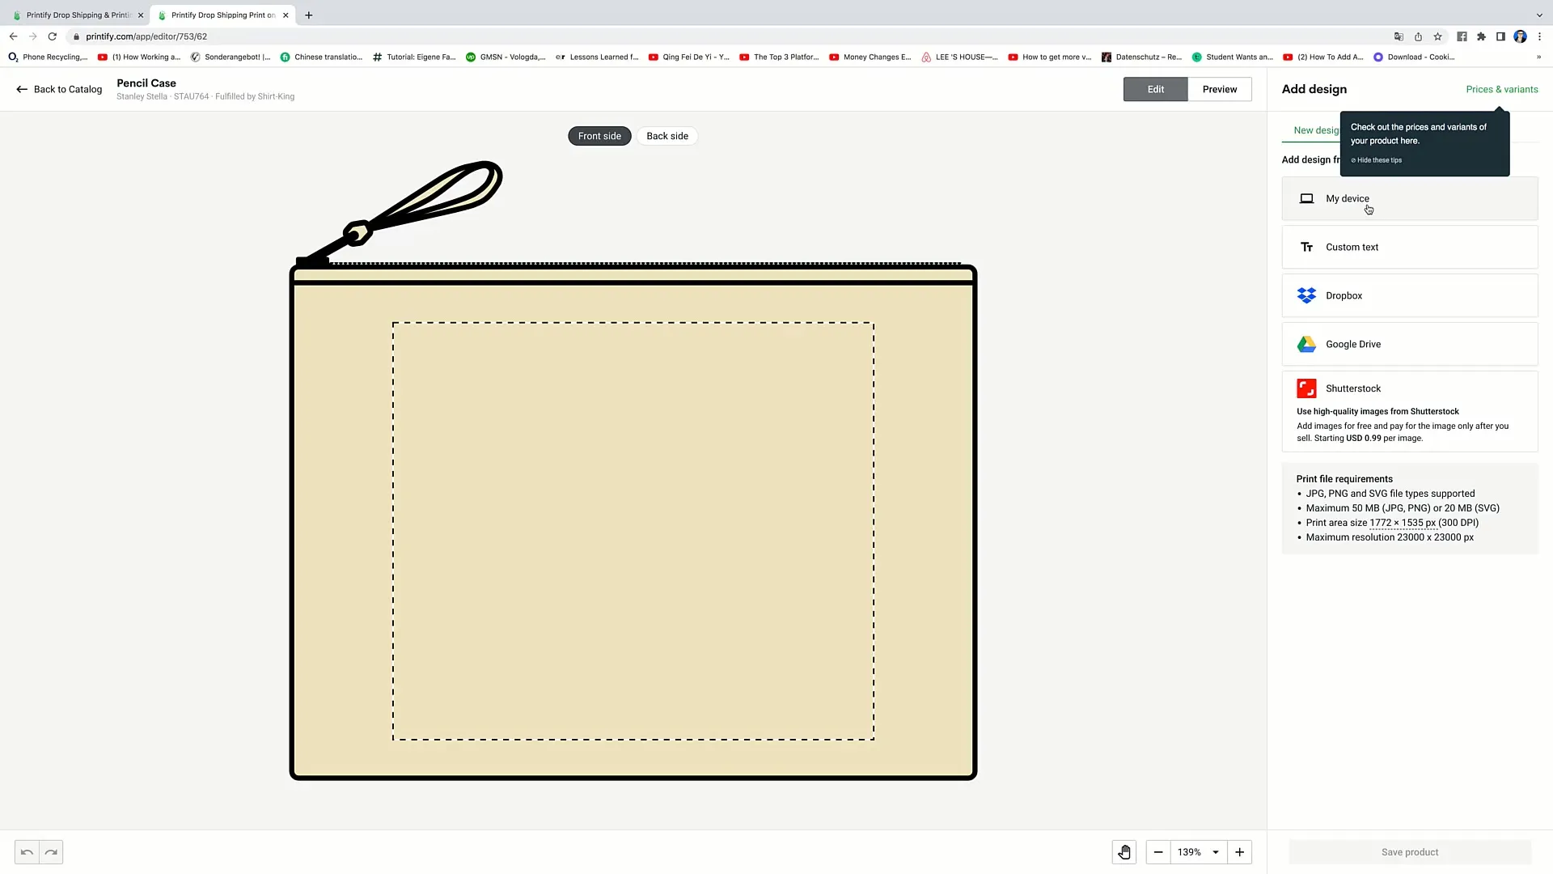1553x874 pixels.
Task: Select the Dropbox integration icon
Action: pos(1306,295)
